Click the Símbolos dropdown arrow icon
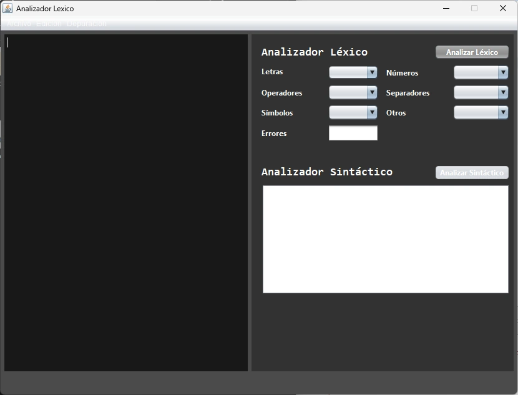The height and width of the screenshot is (395, 518). tap(373, 112)
